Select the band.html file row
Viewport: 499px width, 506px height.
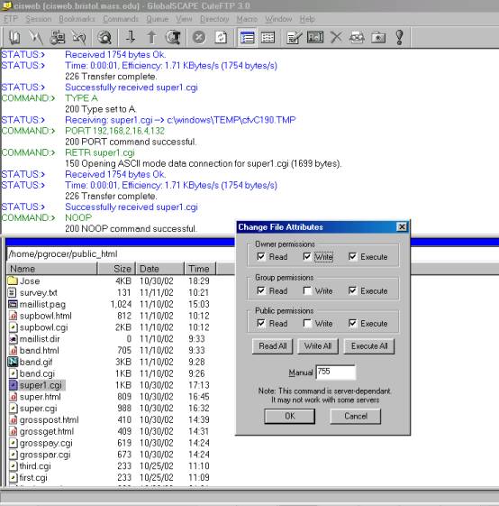pyautogui.click(x=110, y=350)
